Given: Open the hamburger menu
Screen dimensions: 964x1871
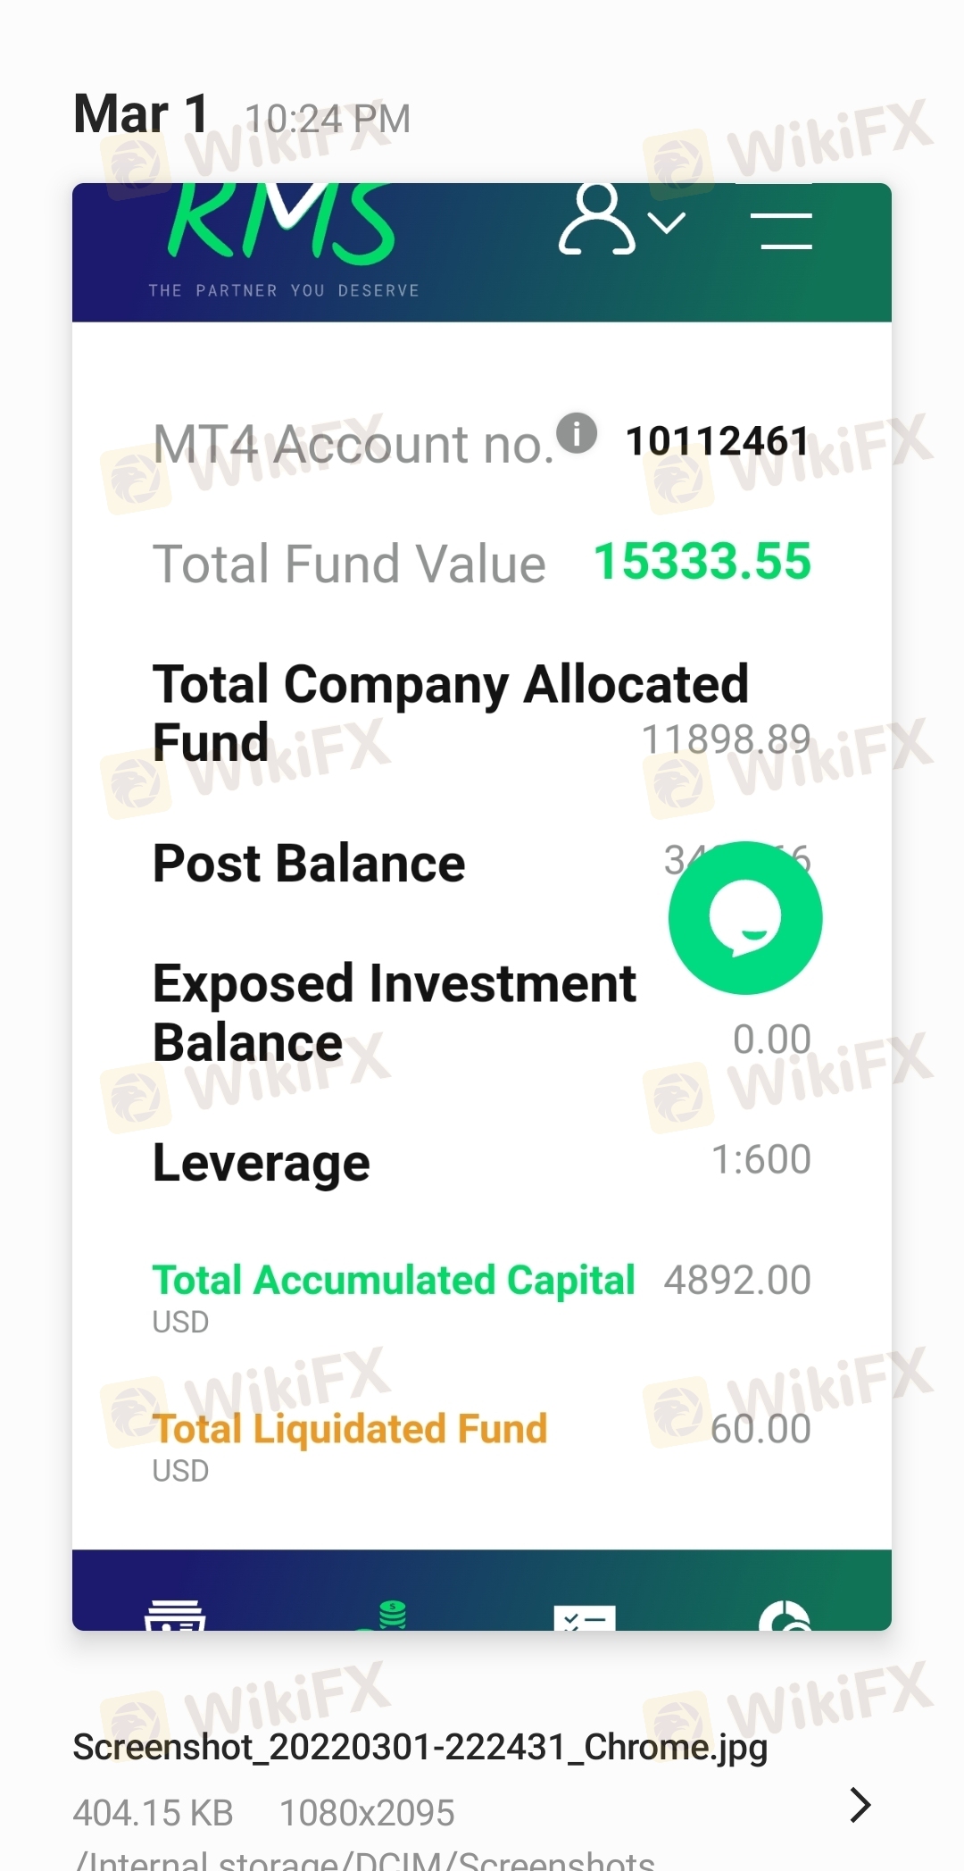Looking at the screenshot, I should click(781, 230).
